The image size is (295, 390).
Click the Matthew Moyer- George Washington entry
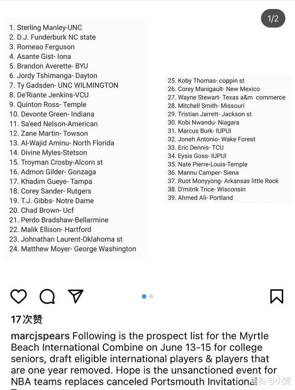pos(73,249)
